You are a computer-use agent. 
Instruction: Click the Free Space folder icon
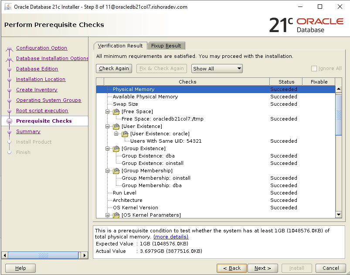(116, 111)
